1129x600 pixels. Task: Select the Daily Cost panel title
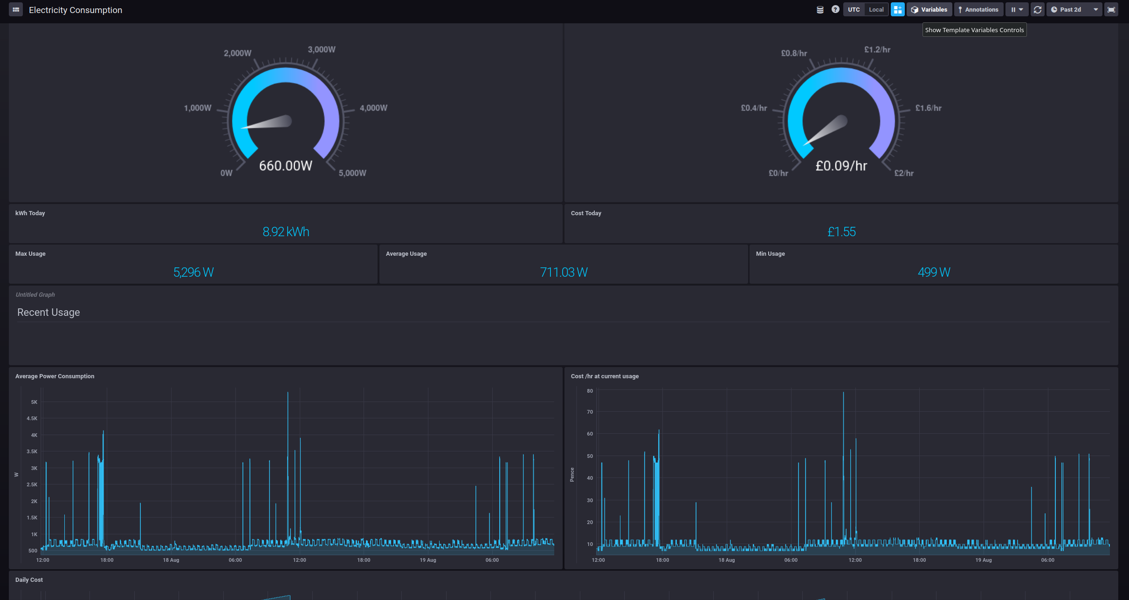(x=29, y=580)
